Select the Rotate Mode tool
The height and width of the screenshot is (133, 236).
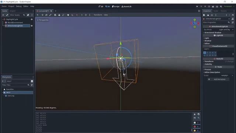pyautogui.click(x=46, y=15)
